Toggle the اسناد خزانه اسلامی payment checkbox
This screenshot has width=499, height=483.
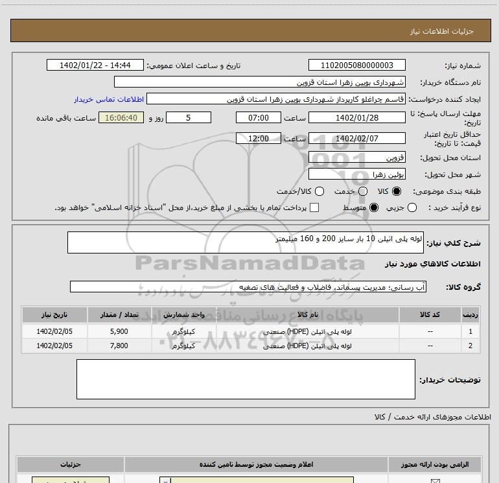coord(314,207)
